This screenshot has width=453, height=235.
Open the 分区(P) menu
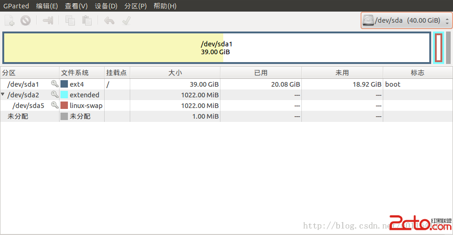point(135,6)
